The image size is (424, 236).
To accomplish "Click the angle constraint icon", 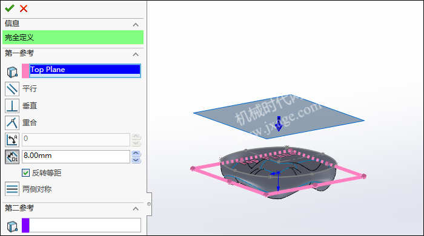I will click(x=12, y=140).
